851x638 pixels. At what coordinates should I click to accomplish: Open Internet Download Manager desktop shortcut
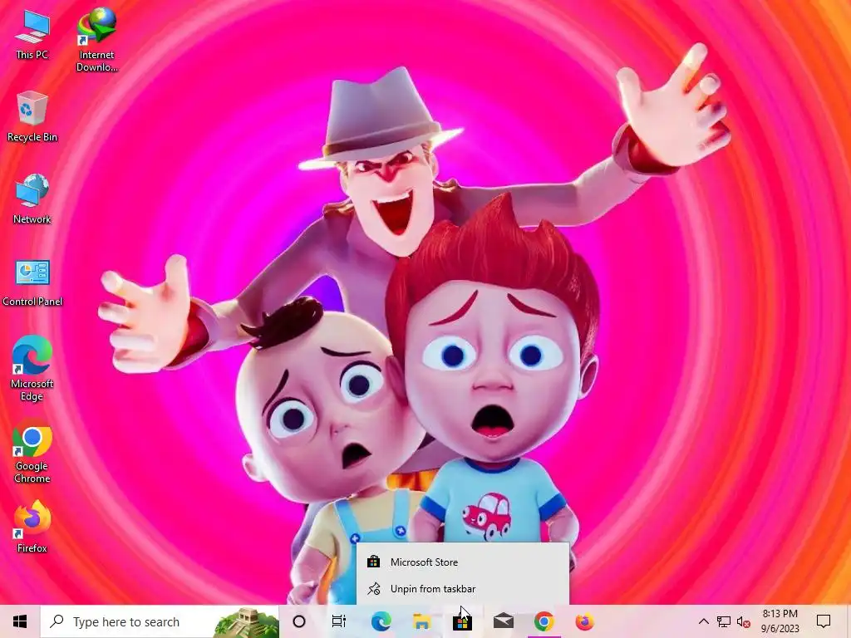(96, 40)
